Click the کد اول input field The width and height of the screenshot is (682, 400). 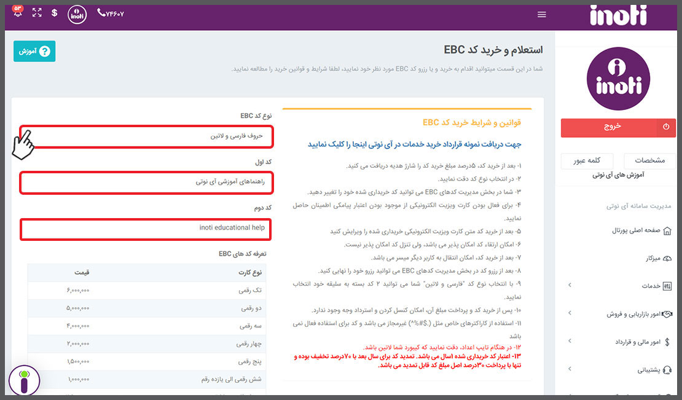click(147, 182)
